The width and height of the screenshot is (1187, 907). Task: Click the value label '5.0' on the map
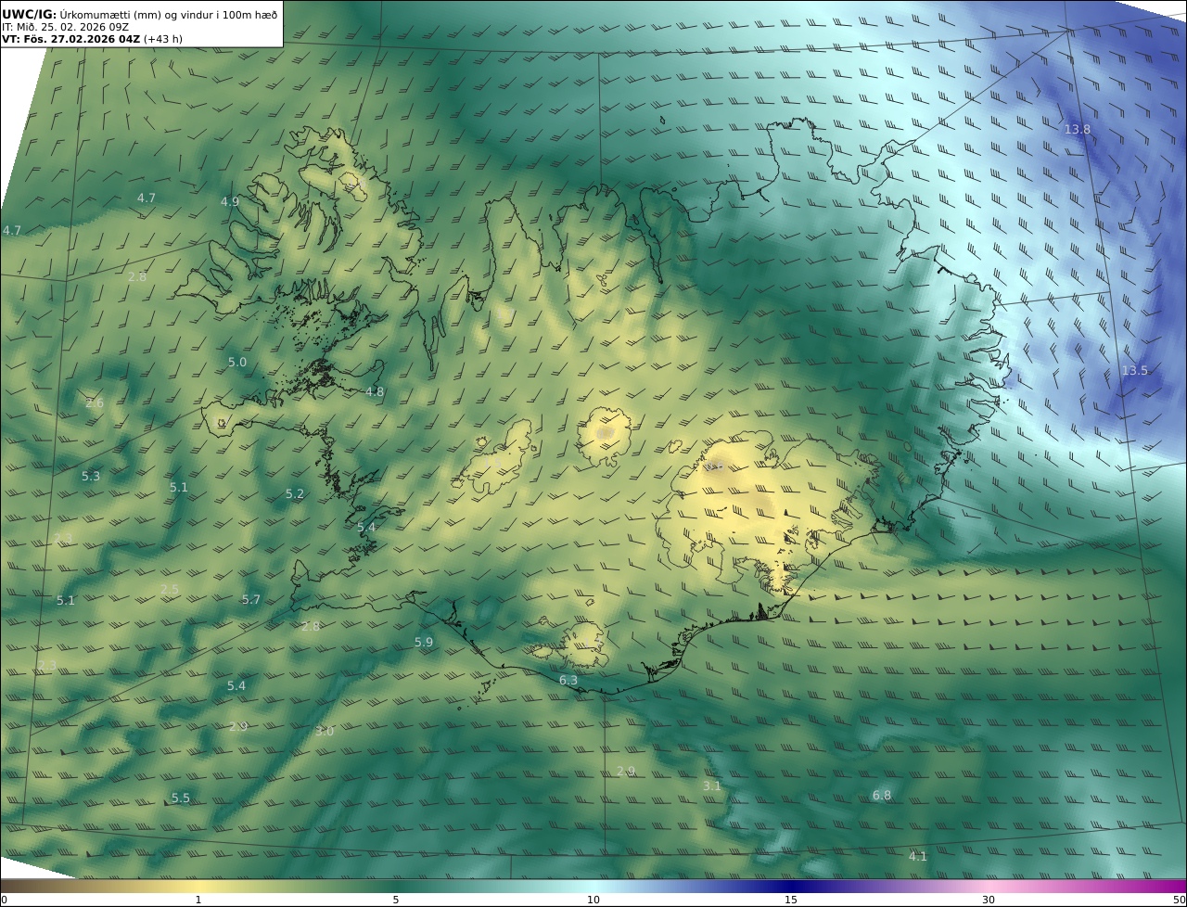click(237, 362)
